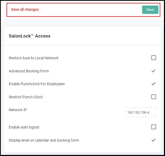Click the Network IP label text
The height and width of the screenshot is (156, 165).
coord(18,110)
